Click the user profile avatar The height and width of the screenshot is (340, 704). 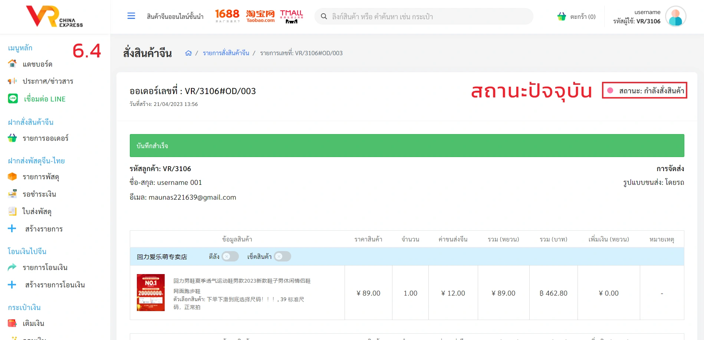[675, 17]
